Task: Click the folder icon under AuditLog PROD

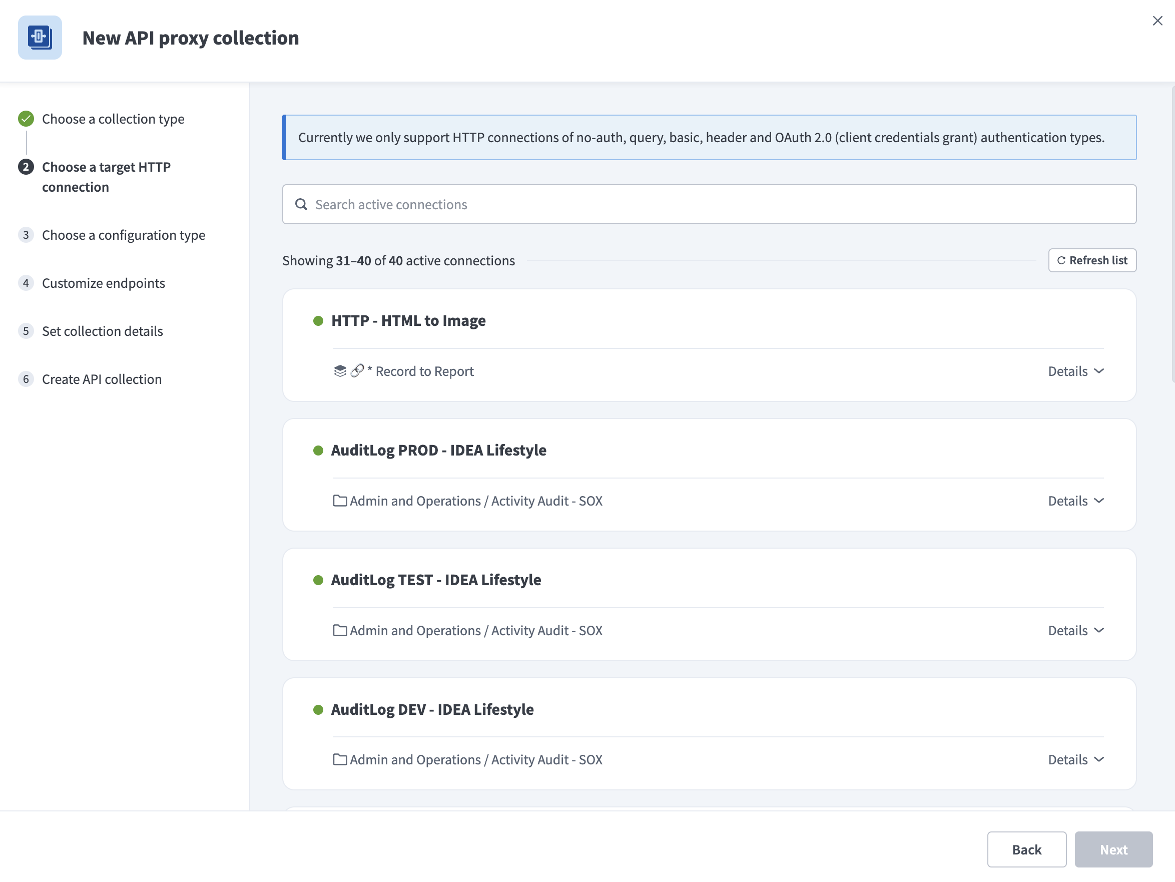Action: point(339,501)
